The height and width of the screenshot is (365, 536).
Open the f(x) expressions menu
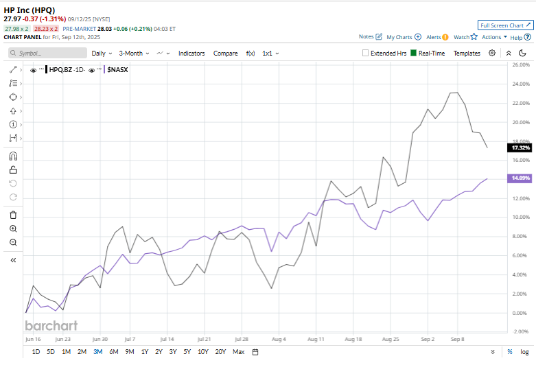[250, 54]
